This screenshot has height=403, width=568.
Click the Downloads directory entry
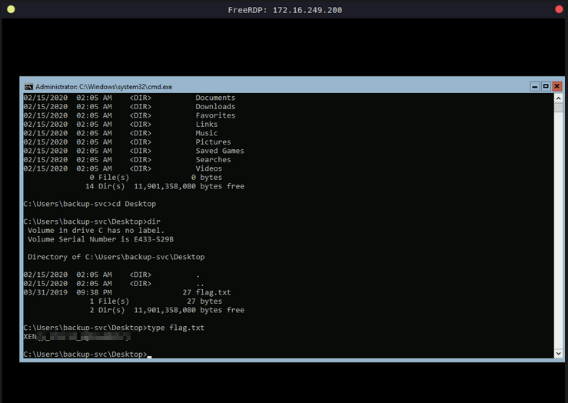(215, 107)
